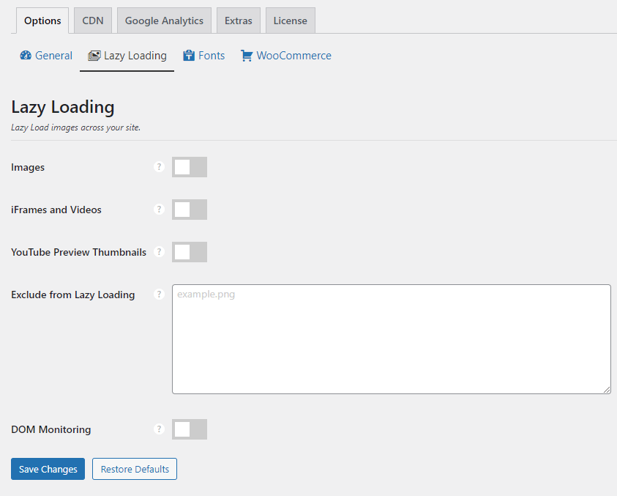Open the help tooltip for Images

click(x=159, y=167)
